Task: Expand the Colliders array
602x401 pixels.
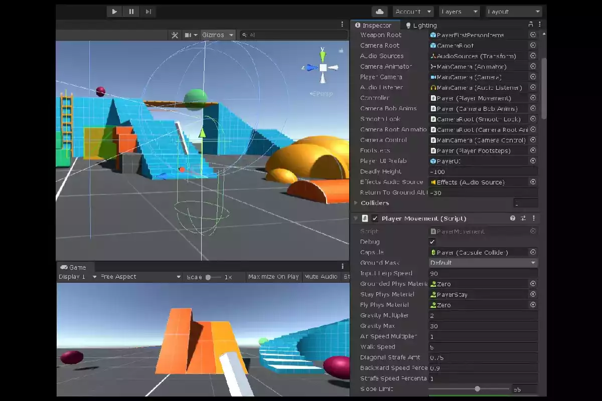Action: tap(356, 203)
